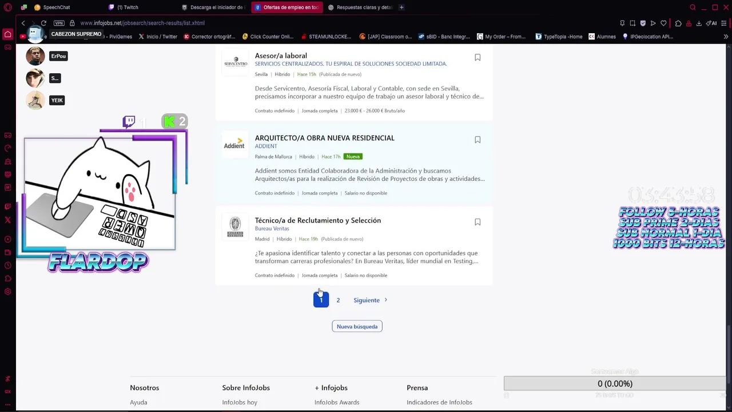Open the Asesor/a laboral job title
This screenshot has height=412, width=732.
[281, 56]
